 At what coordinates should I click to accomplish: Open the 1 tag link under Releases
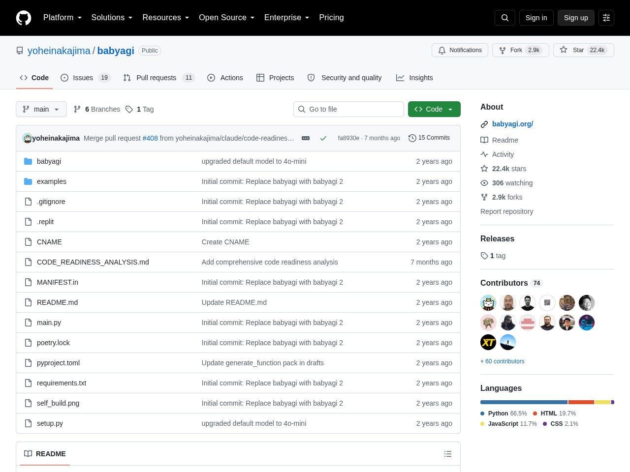493,256
